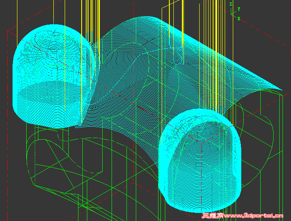
Task: Click the Z axis label of the triad
Action: (231, 4)
